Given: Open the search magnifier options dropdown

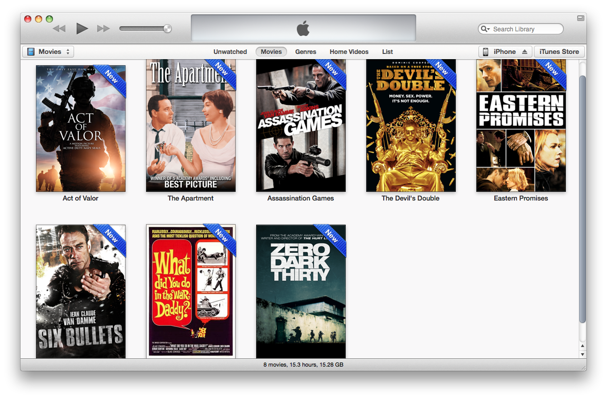Looking at the screenshot, I should pyautogui.click(x=486, y=29).
